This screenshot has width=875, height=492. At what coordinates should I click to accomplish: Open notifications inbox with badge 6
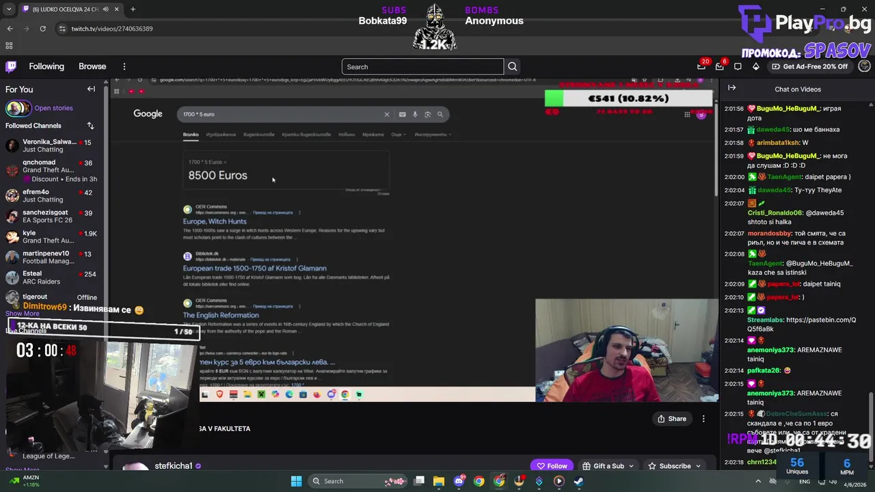point(720,66)
